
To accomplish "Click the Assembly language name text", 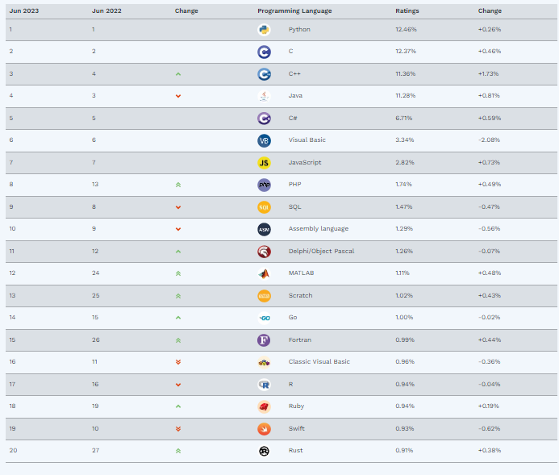I will pos(319,229).
